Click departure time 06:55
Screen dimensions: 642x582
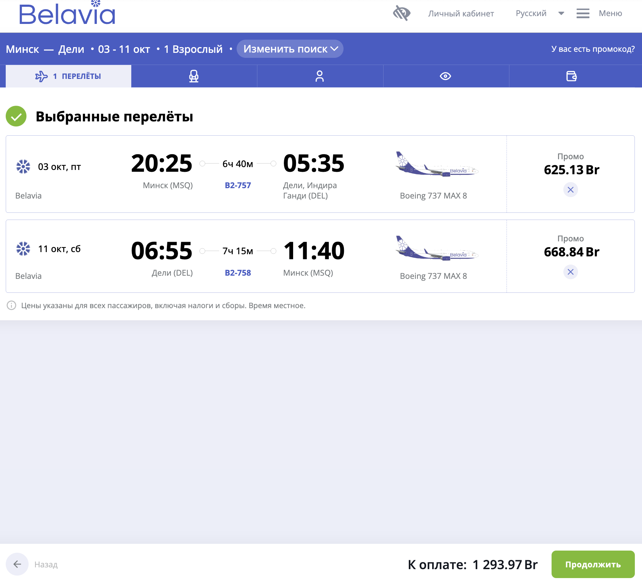tap(162, 251)
